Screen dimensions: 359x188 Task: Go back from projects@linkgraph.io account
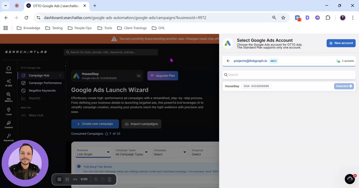click(x=228, y=61)
